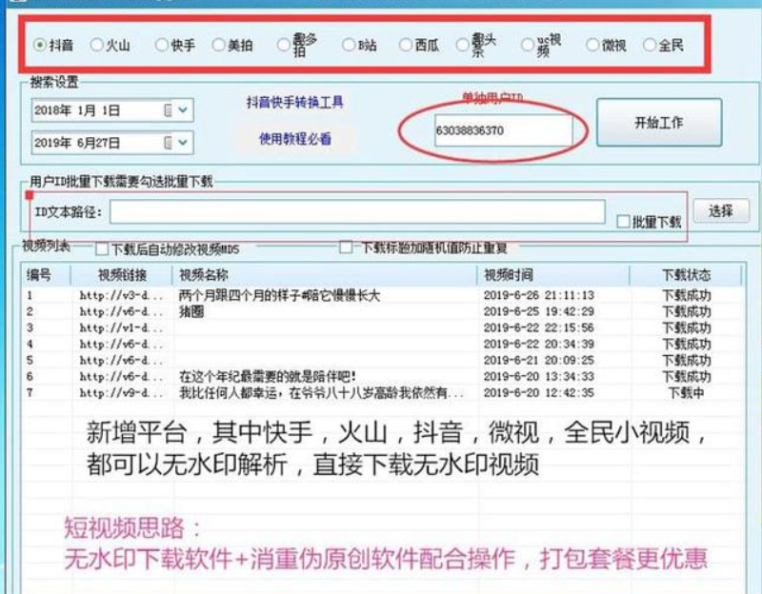Image resolution: width=762 pixels, height=594 pixels.
Task: Click the 选择 button
Action: pyautogui.click(x=721, y=210)
